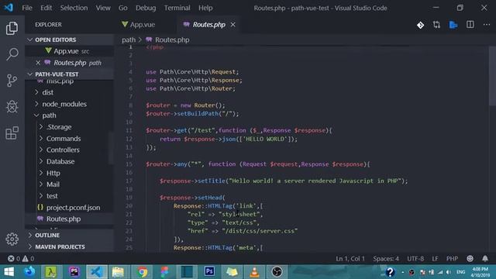
Task: Click the Open Changes compare icon
Action: (437, 25)
